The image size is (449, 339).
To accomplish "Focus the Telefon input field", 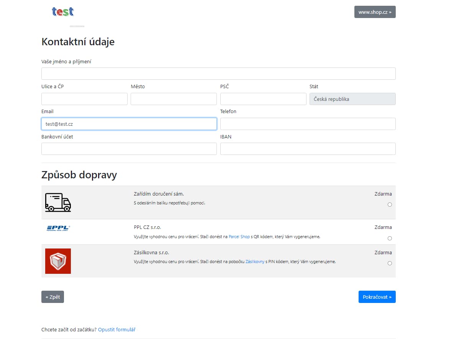I will [308, 124].
